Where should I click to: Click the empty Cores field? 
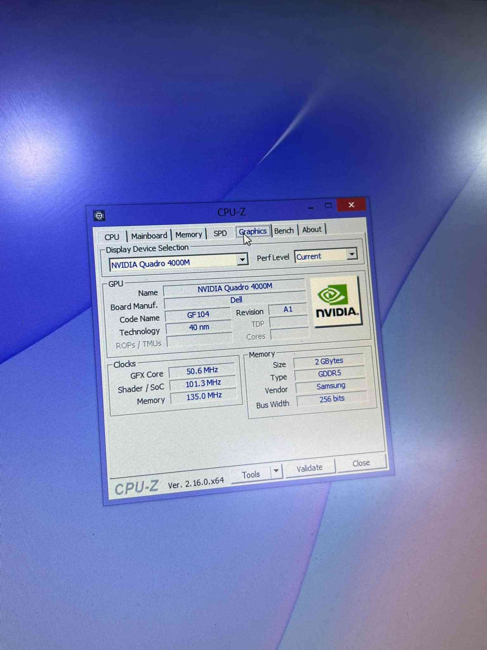click(x=290, y=334)
